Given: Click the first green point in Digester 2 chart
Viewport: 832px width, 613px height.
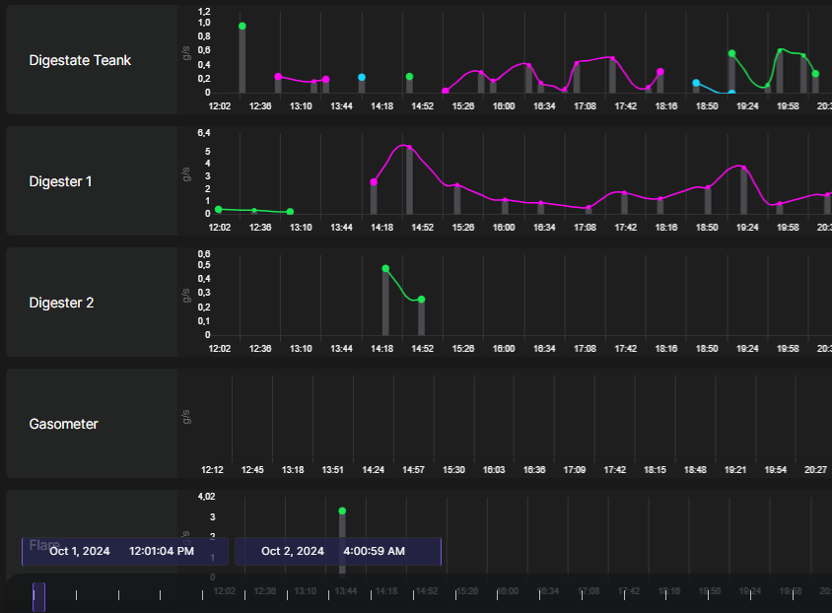Looking at the screenshot, I should pyautogui.click(x=385, y=268).
